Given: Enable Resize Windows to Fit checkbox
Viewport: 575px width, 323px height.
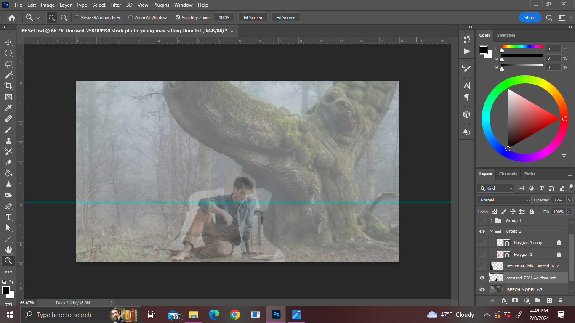Looking at the screenshot, I should 77,18.
